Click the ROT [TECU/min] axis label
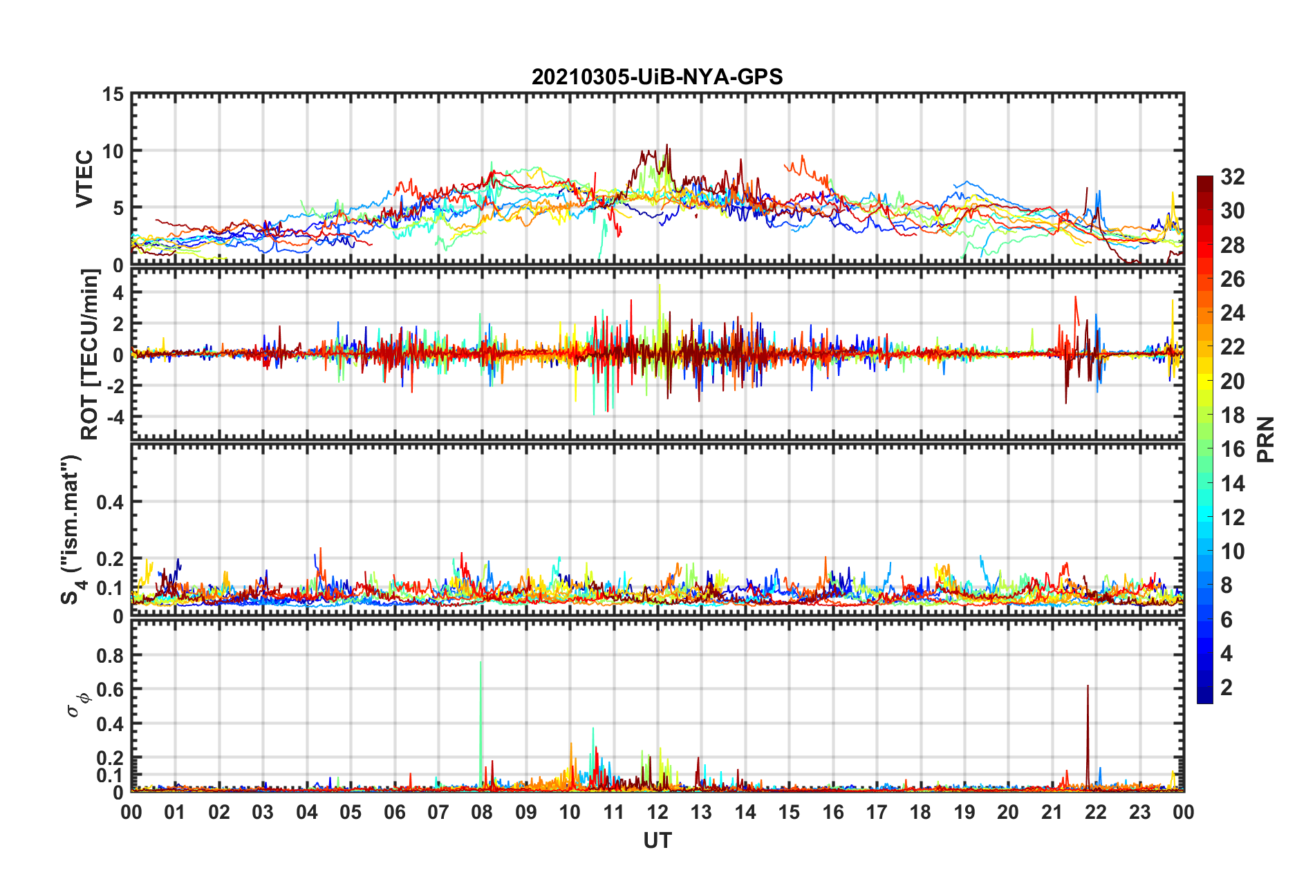The height and width of the screenshot is (879, 1315). pos(90,355)
